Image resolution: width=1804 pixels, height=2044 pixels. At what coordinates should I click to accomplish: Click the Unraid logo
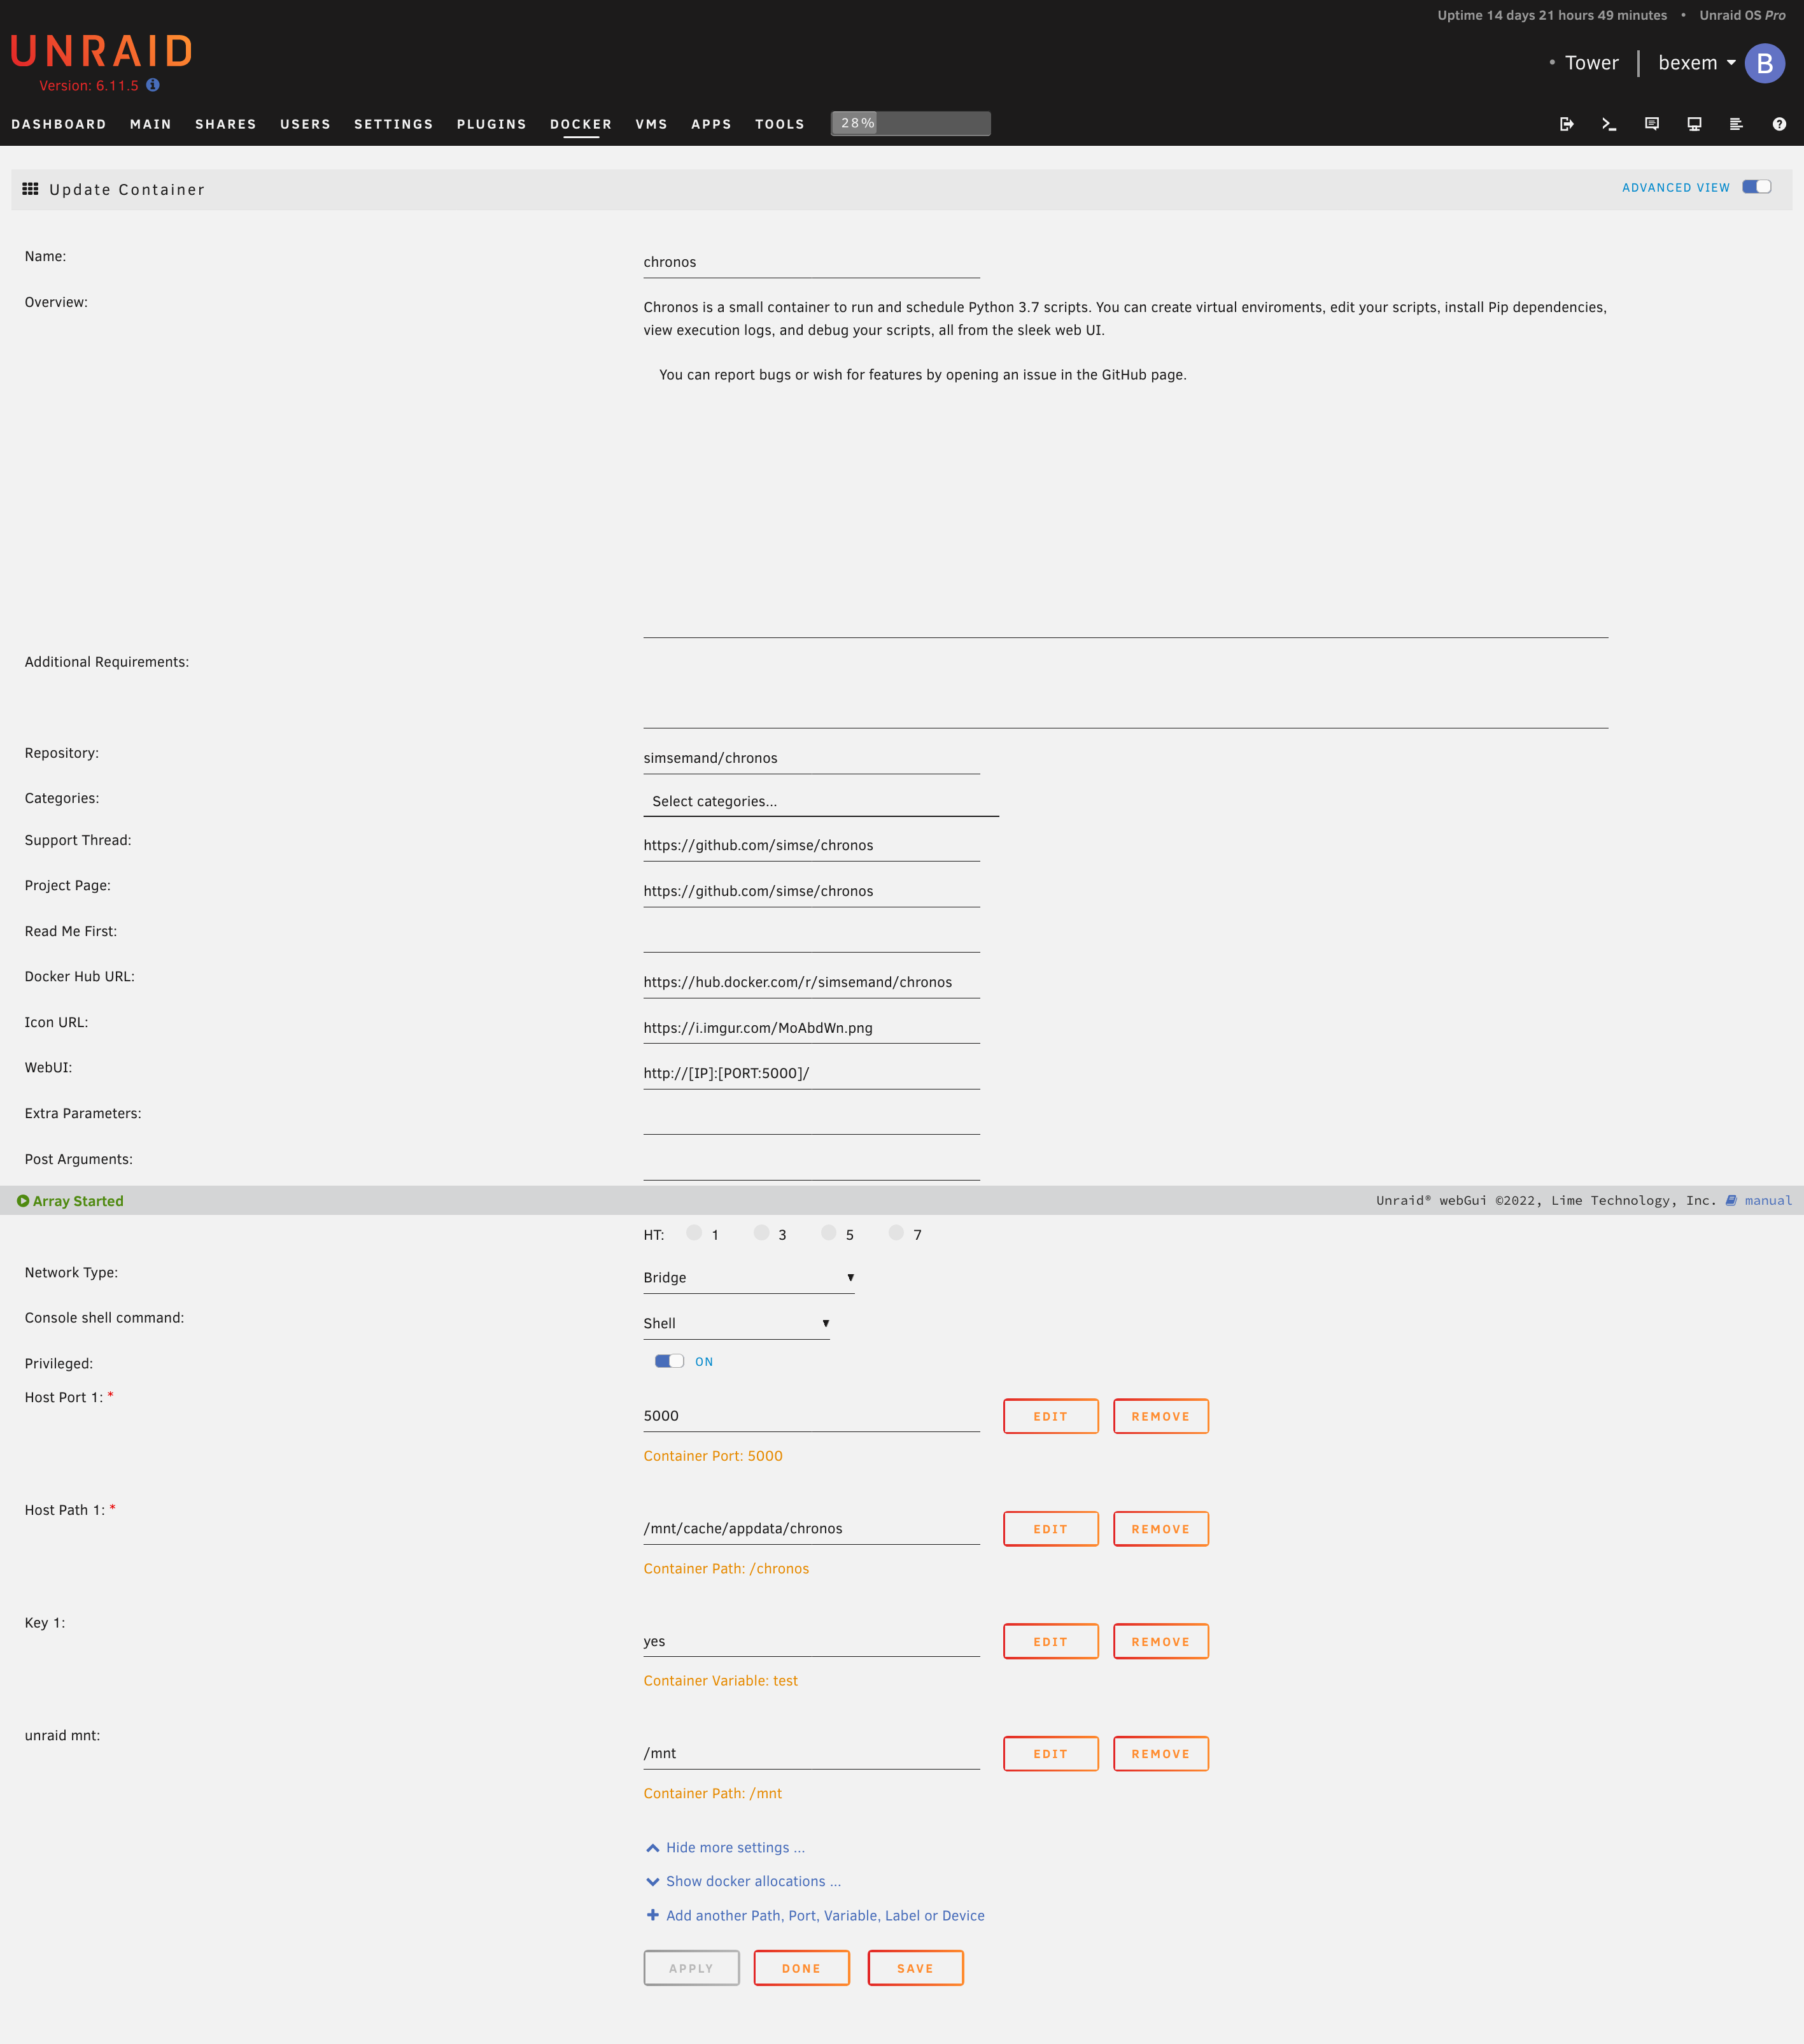pos(100,50)
